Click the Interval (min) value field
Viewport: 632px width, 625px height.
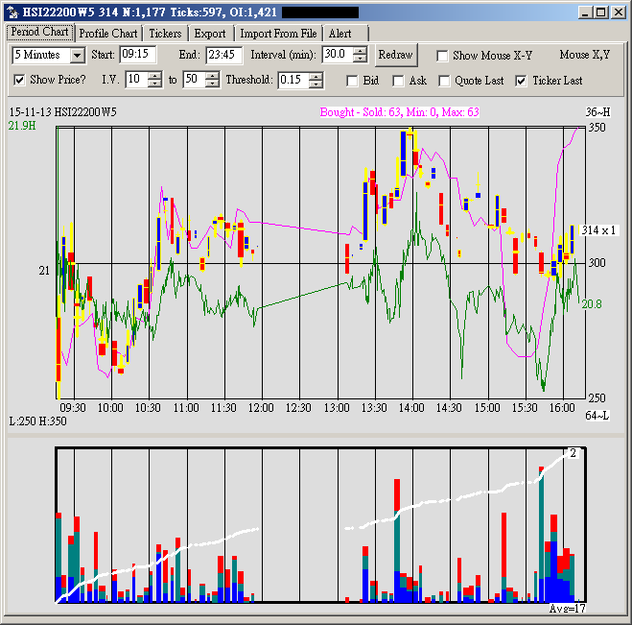click(338, 55)
